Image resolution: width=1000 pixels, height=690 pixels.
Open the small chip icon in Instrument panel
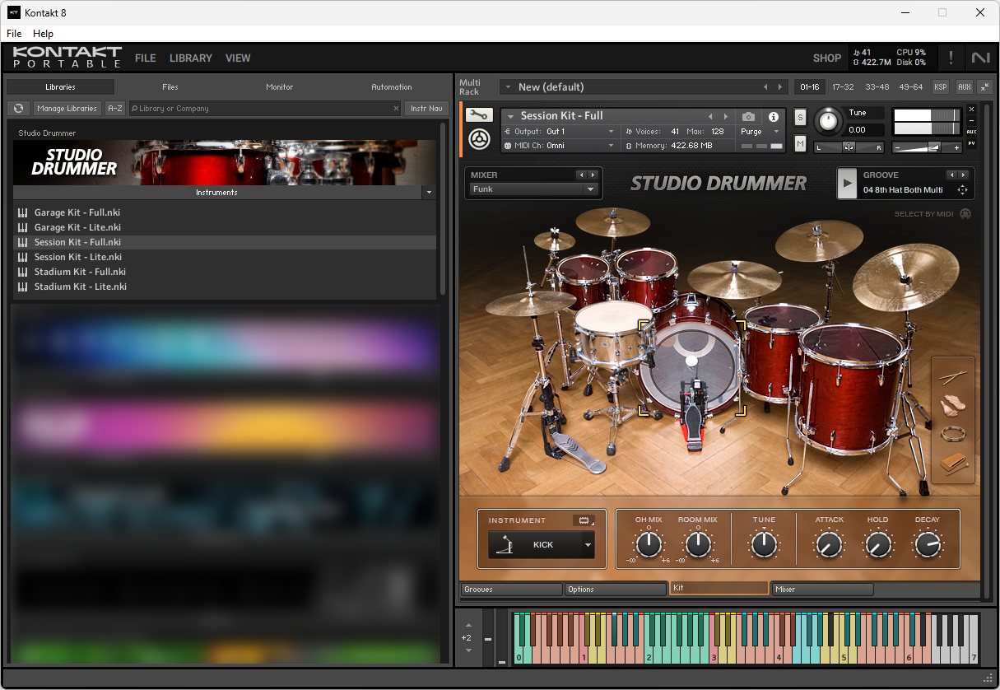point(584,520)
